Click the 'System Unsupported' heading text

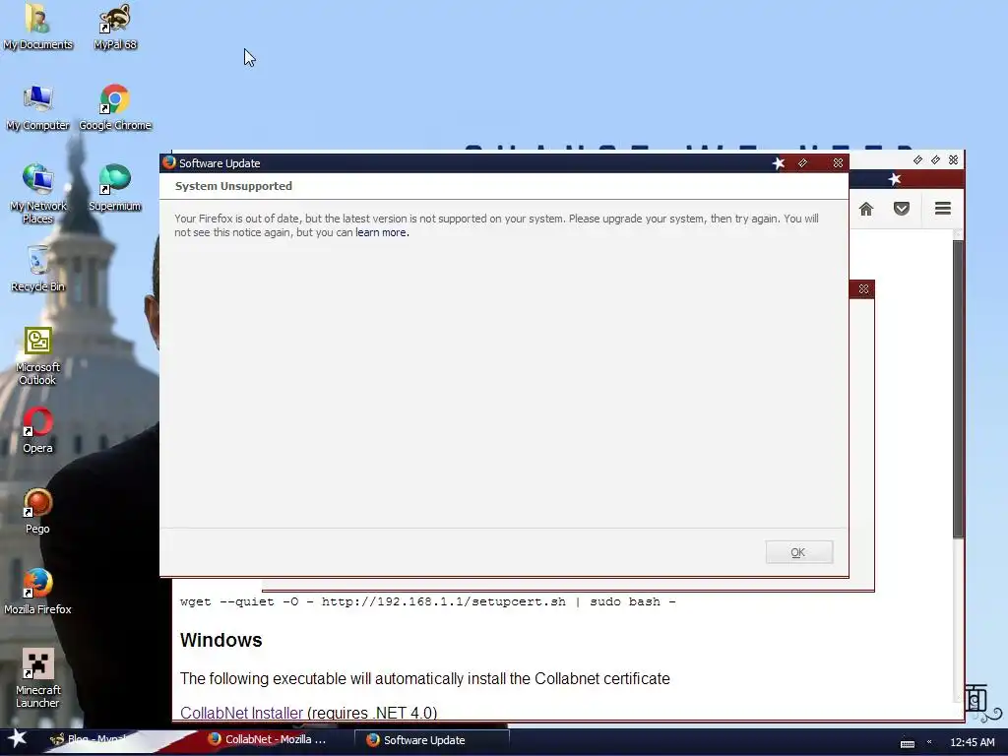[x=233, y=186]
